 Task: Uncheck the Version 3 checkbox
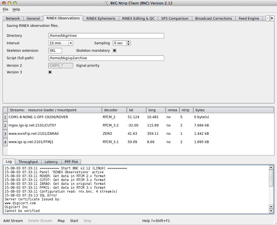point(50,72)
